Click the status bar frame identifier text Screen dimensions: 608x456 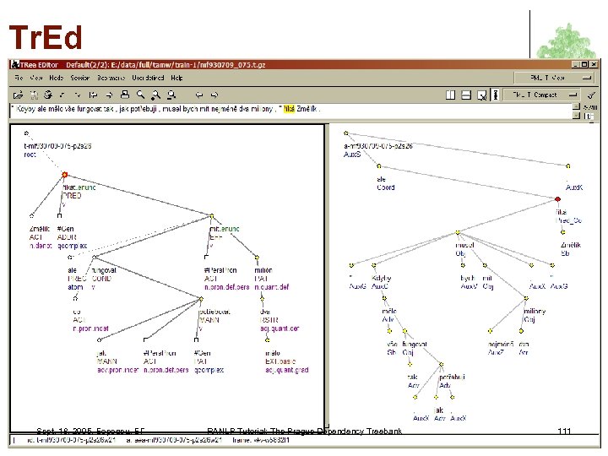(x=261, y=441)
